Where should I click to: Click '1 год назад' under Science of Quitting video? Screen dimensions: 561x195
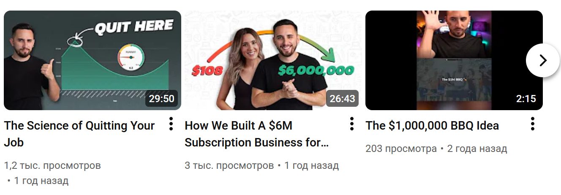pyautogui.click(x=41, y=181)
